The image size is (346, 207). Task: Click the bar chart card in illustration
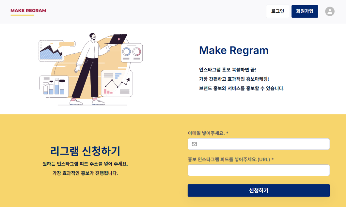pyautogui.click(x=54, y=87)
